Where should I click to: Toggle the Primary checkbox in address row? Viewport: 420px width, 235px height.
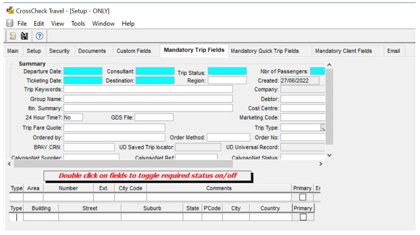303,217
